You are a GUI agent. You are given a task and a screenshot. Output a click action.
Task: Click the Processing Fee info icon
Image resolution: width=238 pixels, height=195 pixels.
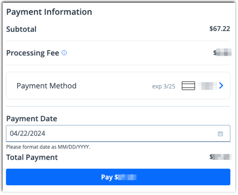point(64,53)
